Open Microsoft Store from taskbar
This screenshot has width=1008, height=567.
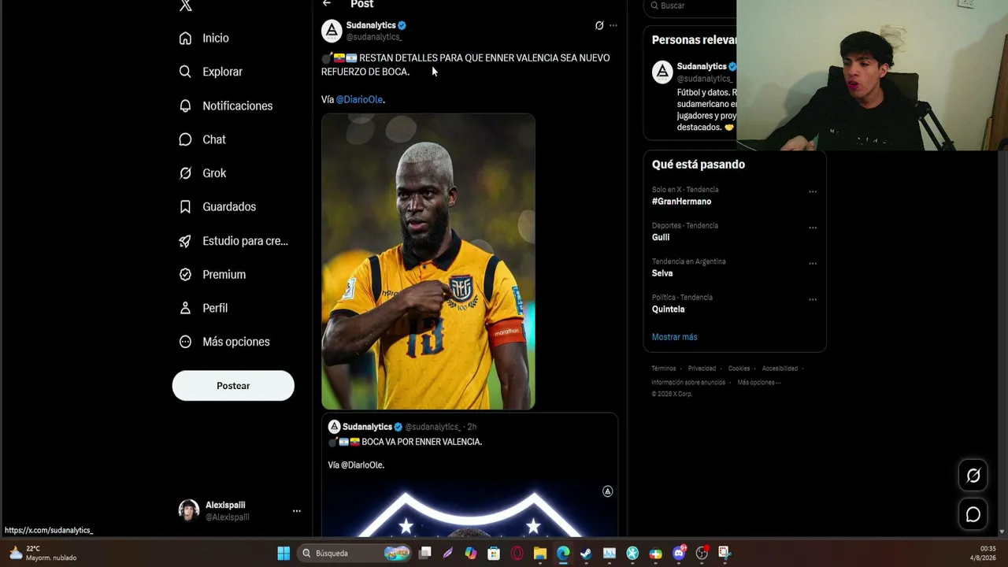[494, 553]
